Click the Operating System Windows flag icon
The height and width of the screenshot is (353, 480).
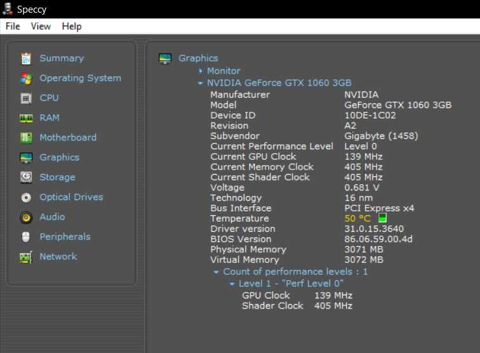tap(26, 78)
